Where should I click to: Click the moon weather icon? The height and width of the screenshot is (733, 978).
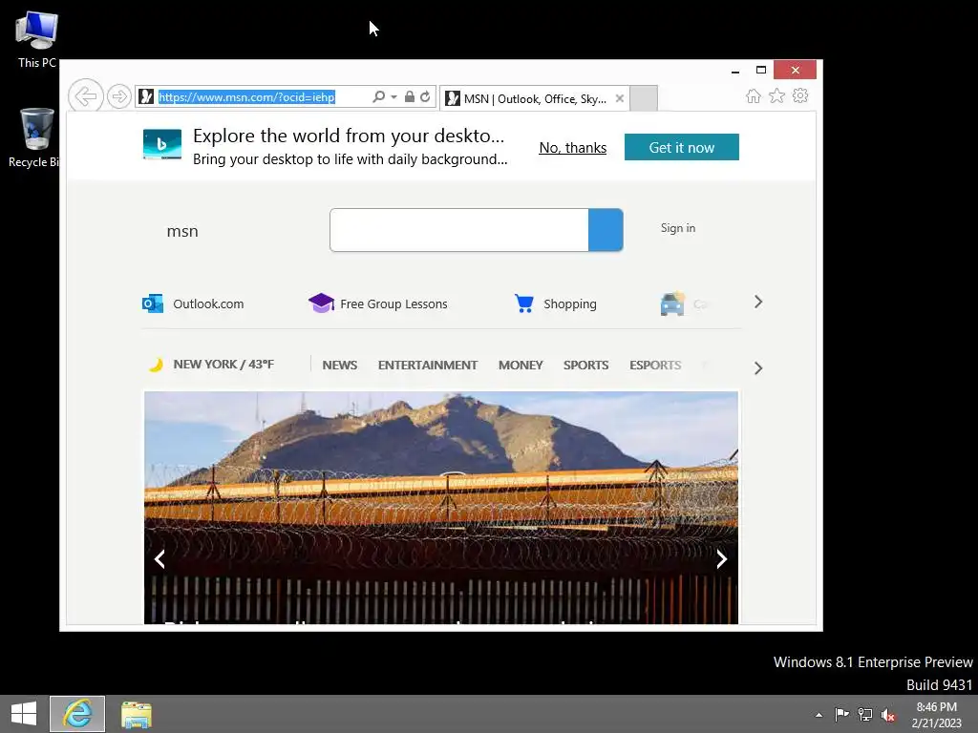(x=156, y=365)
